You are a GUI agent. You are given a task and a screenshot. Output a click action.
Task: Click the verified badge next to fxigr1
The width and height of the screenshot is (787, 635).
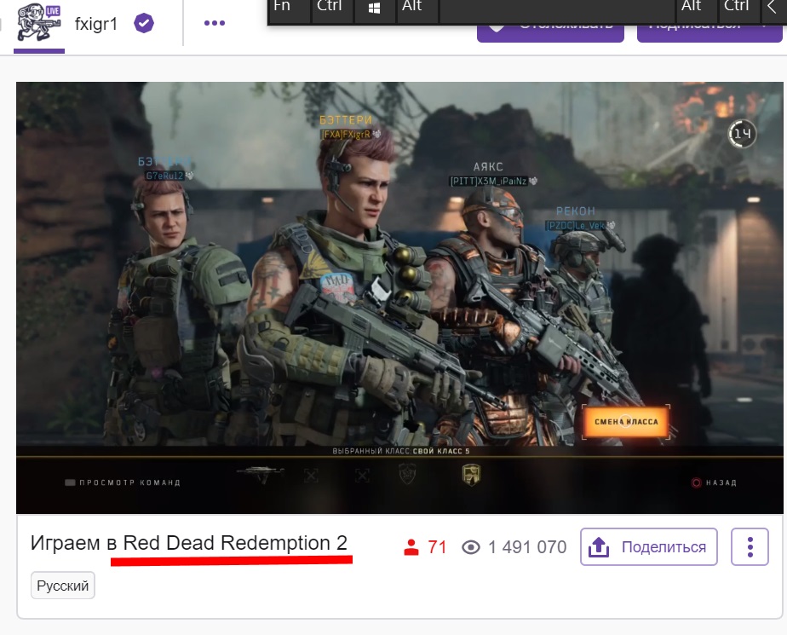(x=144, y=23)
